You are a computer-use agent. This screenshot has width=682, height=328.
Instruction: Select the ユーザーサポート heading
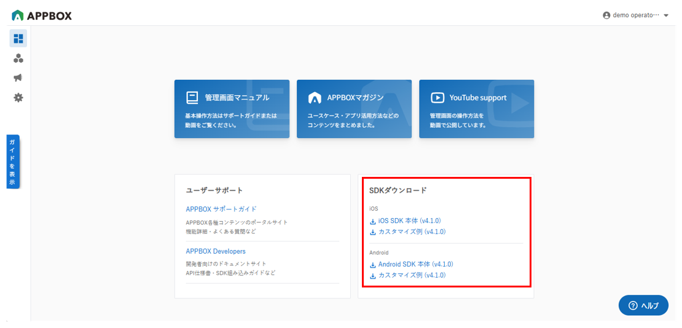(x=214, y=190)
